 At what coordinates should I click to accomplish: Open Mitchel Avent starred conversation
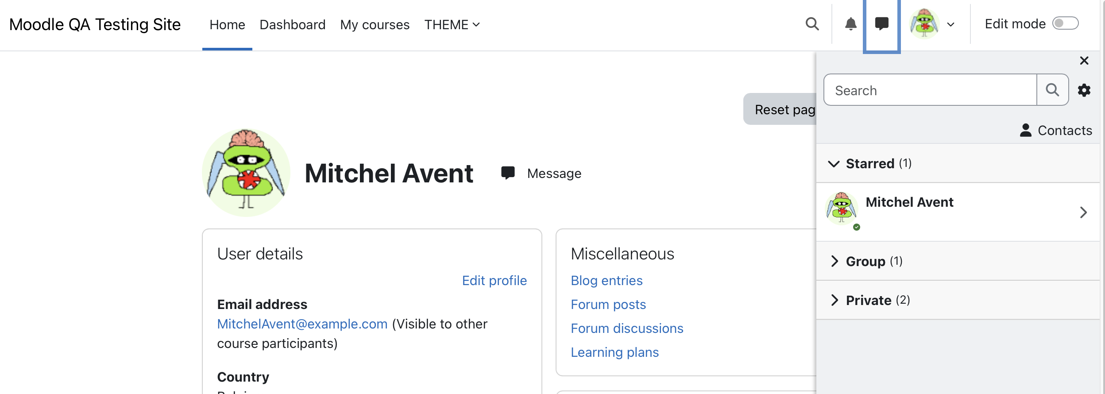958,212
